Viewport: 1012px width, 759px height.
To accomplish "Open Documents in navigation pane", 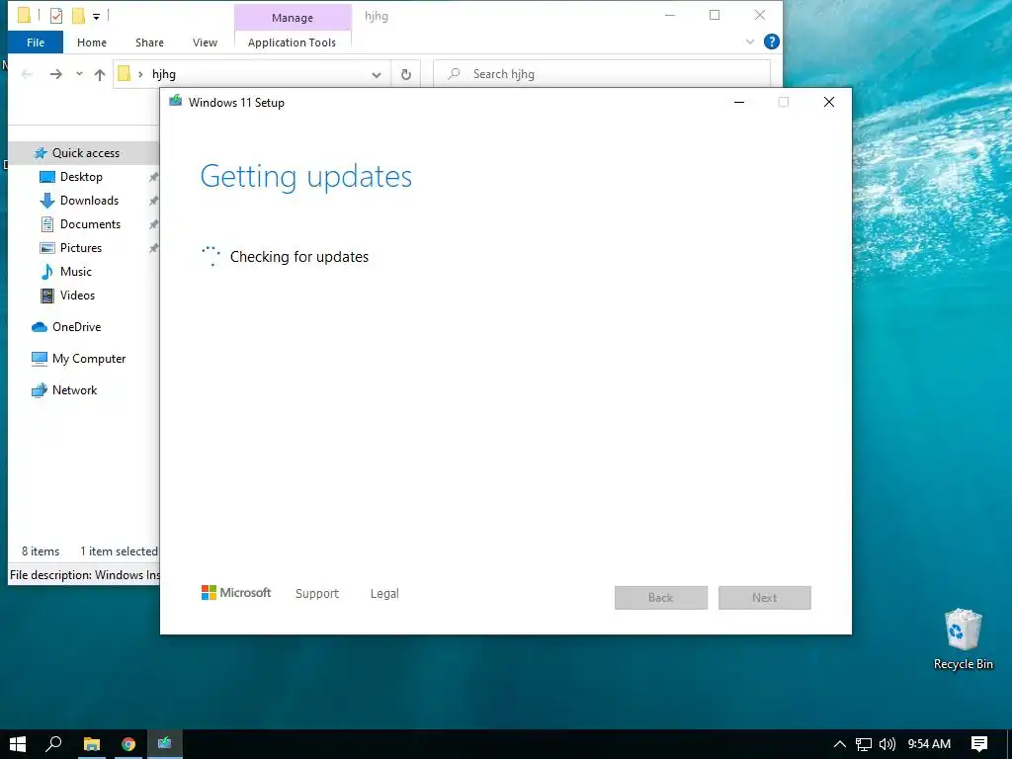I will tap(90, 224).
